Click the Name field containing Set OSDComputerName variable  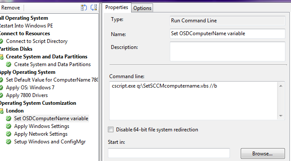[227, 33]
